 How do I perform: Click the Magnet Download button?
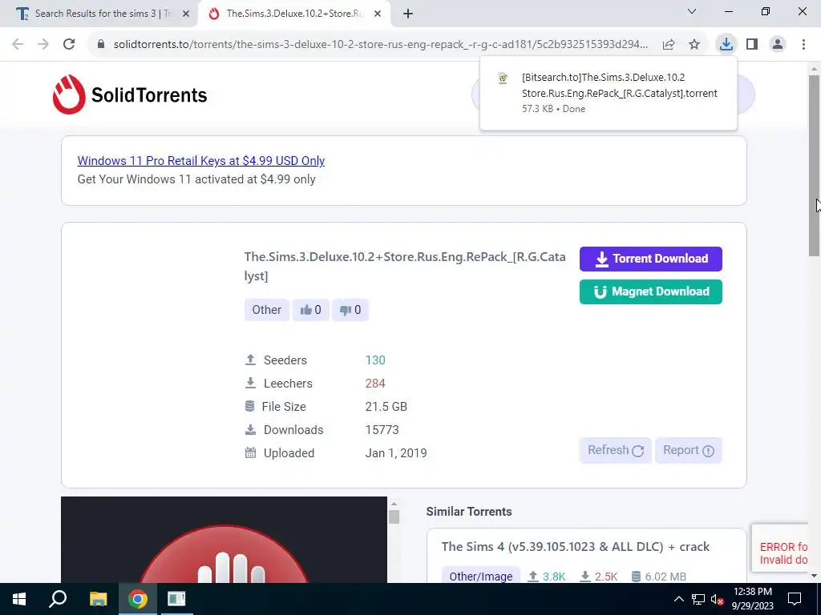click(x=651, y=291)
